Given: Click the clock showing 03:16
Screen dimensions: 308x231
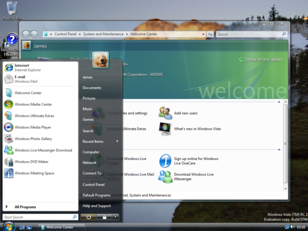Looking at the screenshot, I should click(x=301, y=227).
